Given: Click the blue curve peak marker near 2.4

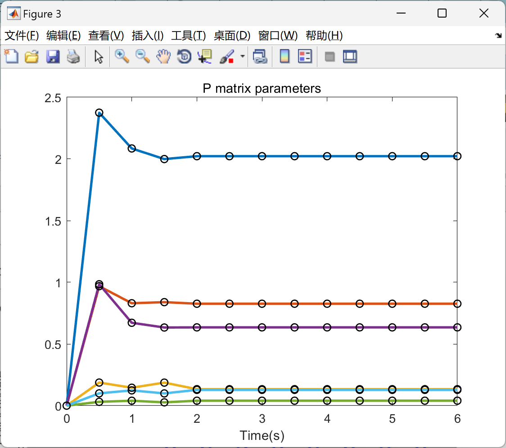Looking at the screenshot, I should coord(99,113).
